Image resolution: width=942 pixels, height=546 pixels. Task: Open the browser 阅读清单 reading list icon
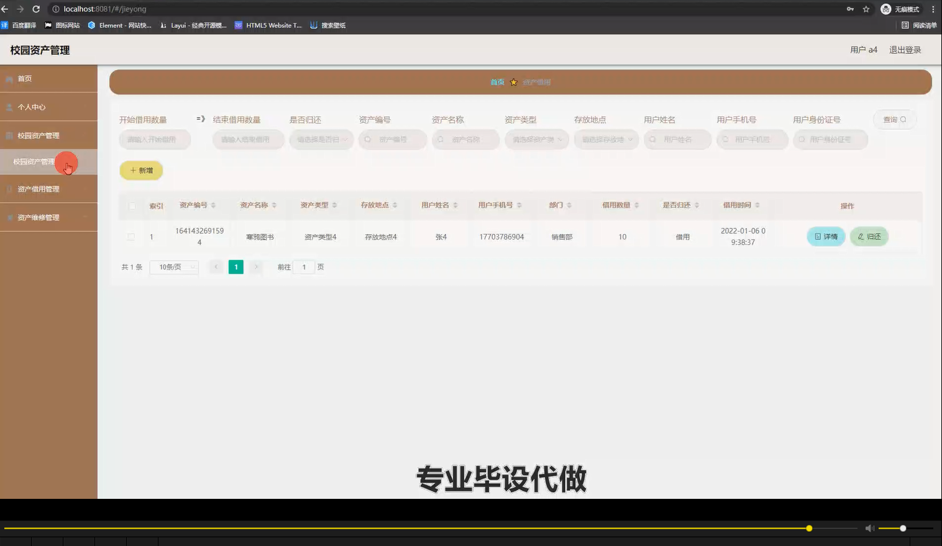point(906,25)
